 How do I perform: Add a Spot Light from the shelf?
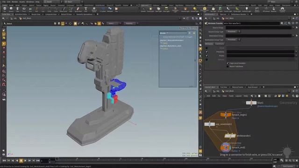(x=158, y=9)
